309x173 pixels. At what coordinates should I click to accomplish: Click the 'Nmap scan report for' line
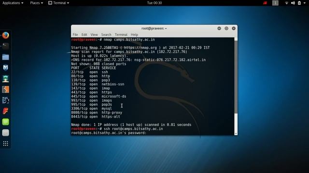pos(129,52)
